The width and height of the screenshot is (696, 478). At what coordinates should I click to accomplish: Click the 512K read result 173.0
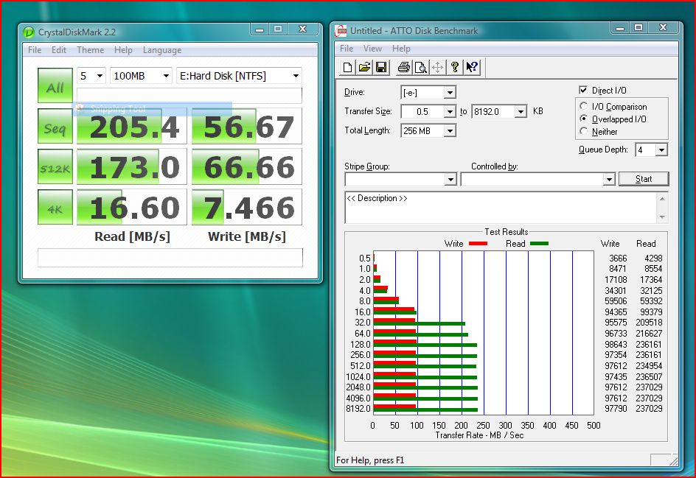132,166
